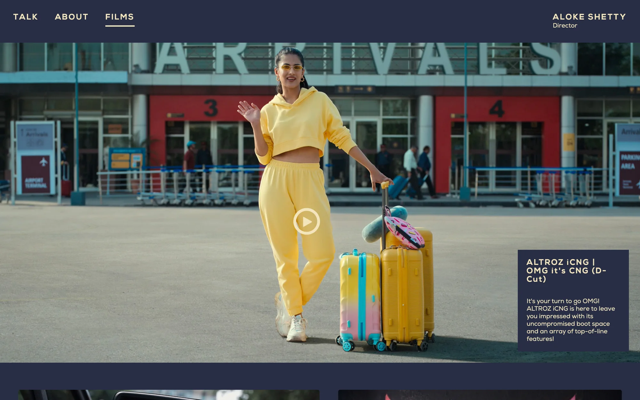Open the lower-right dark film thumbnail

click(480, 395)
